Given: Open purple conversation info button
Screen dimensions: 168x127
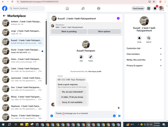Looking at the screenshot, I should [x=118, y=18].
